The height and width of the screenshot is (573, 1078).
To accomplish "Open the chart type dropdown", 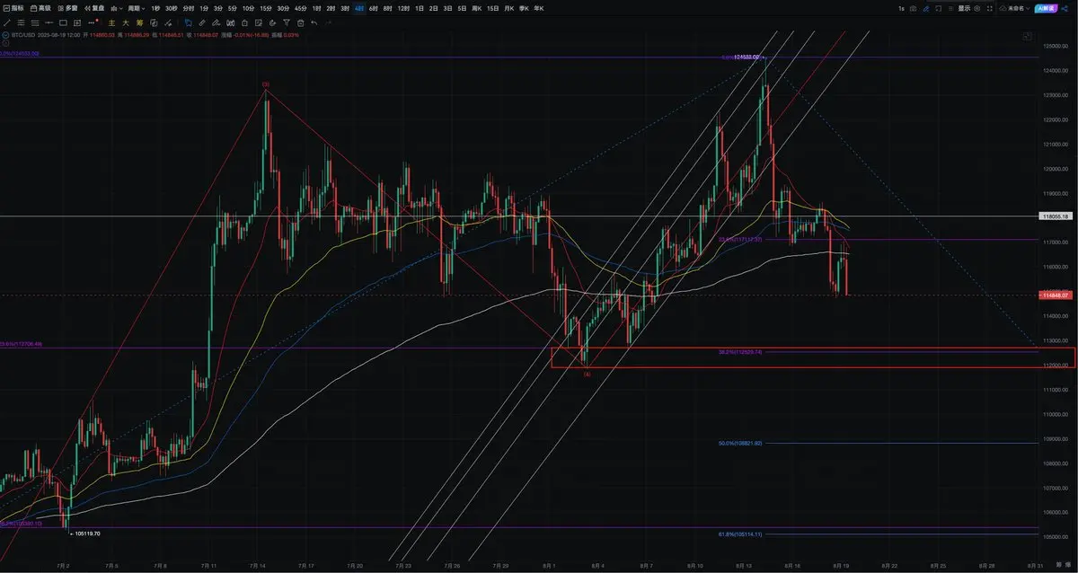I will click(117, 8).
